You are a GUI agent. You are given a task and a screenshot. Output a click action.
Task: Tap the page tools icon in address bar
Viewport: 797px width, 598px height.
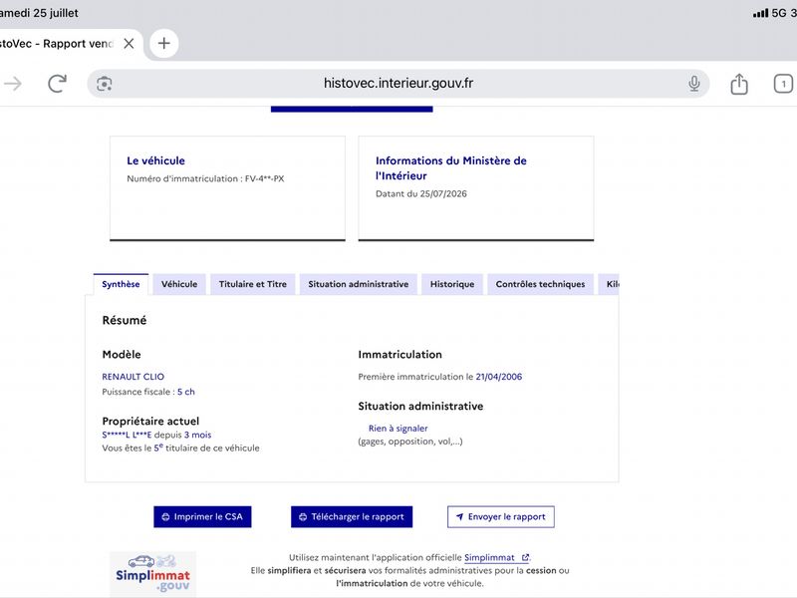[x=105, y=84]
